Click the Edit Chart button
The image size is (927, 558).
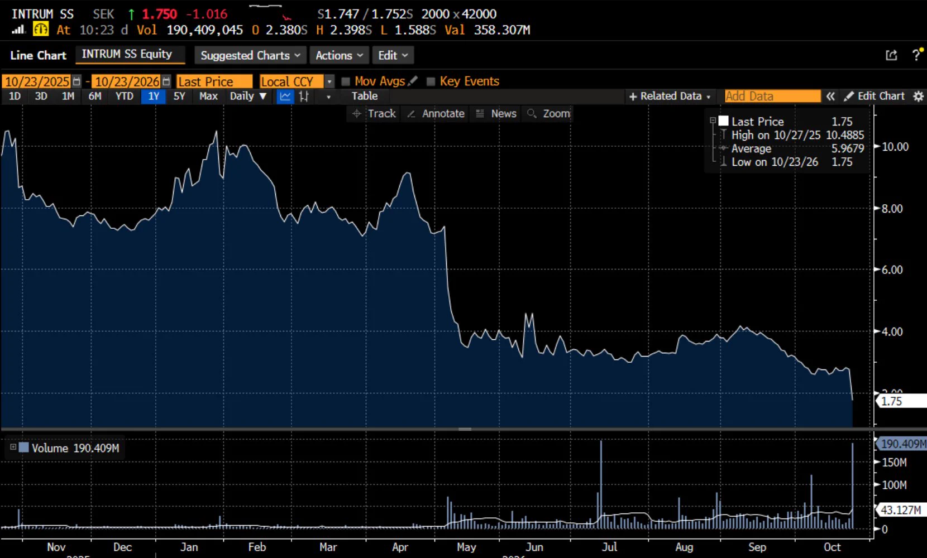click(x=875, y=96)
